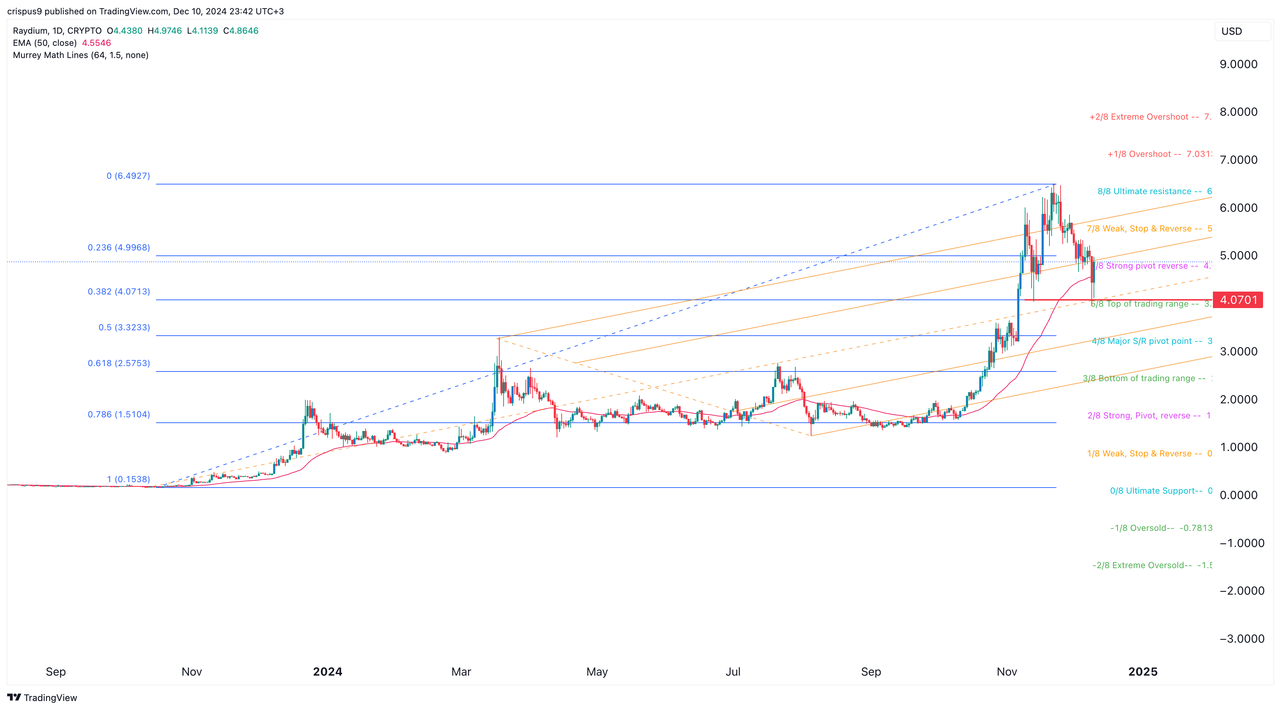
Task: Click the -1/8 Oversold label
Action: point(1161,528)
